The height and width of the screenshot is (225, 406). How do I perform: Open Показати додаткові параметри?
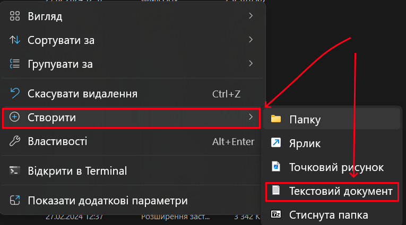(x=107, y=201)
